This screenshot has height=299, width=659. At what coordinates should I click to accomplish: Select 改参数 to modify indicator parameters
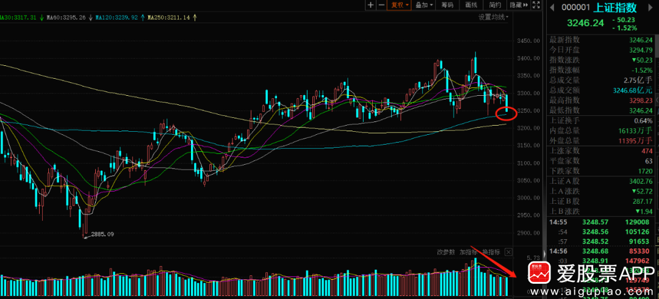point(446,253)
